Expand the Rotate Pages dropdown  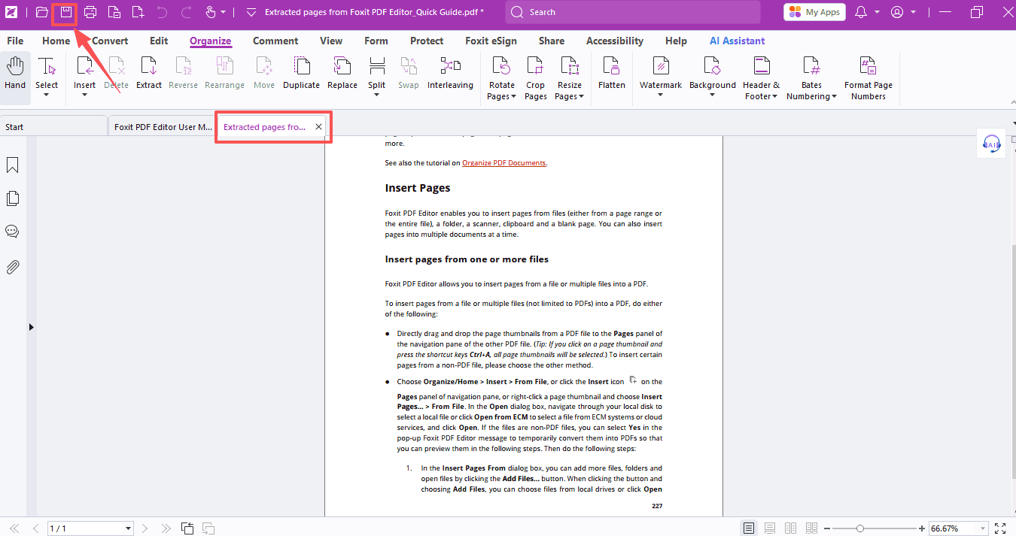(513, 96)
